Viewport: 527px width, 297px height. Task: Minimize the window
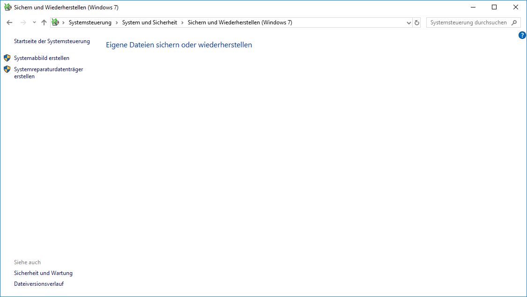tap(473, 7)
